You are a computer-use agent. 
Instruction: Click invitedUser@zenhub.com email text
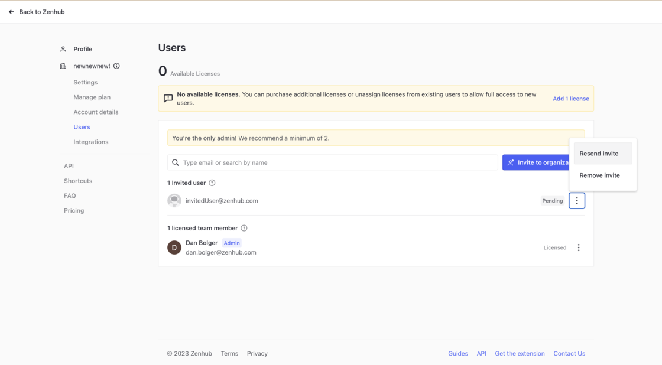coord(222,201)
